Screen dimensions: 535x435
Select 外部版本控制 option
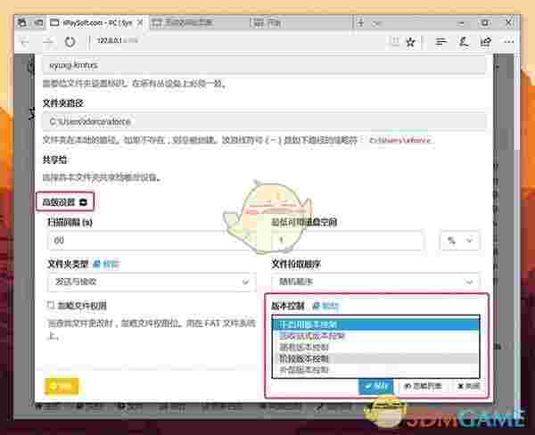[375, 370]
